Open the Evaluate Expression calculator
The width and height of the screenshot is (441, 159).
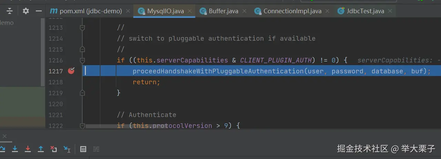(x=83, y=149)
